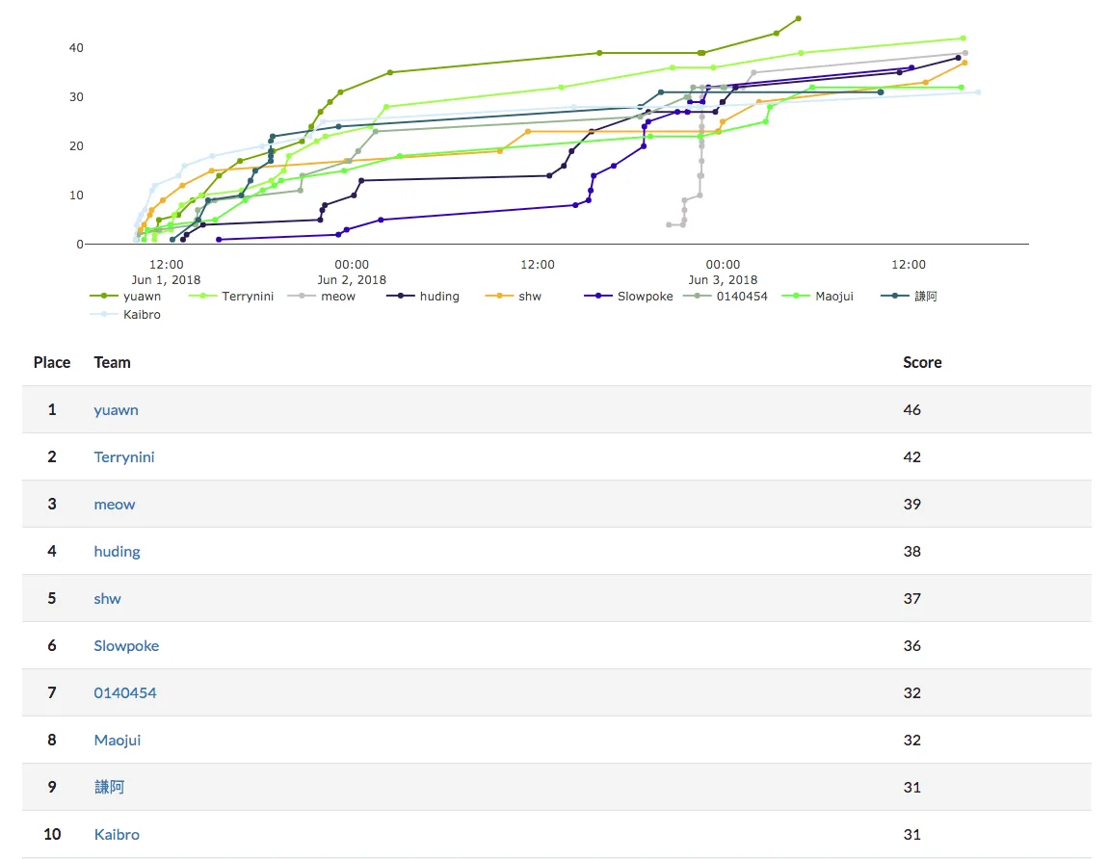
Task: Open the Slowpoke team link
Action: 126,645
